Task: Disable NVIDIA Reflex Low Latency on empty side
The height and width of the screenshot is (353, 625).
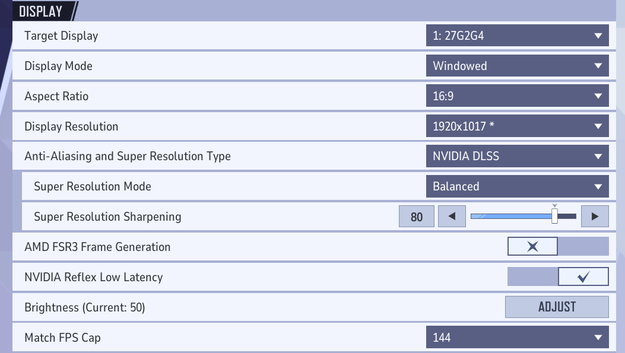Action: pyautogui.click(x=532, y=277)
